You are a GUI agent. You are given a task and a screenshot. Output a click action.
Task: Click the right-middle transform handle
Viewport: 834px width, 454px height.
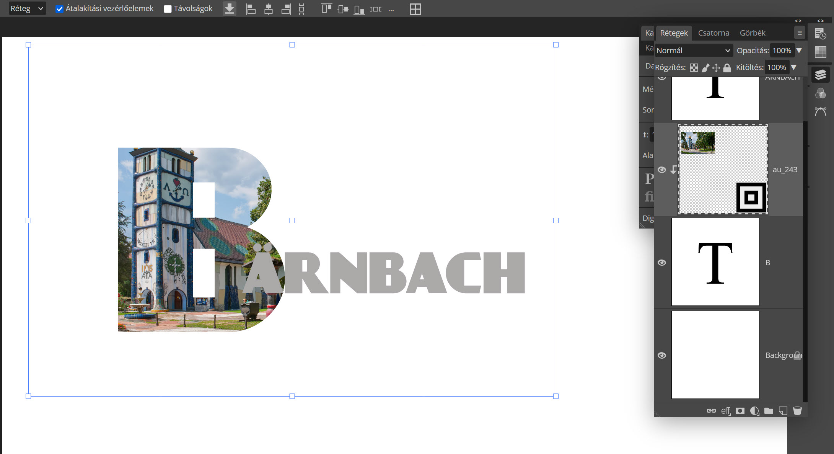556,220
